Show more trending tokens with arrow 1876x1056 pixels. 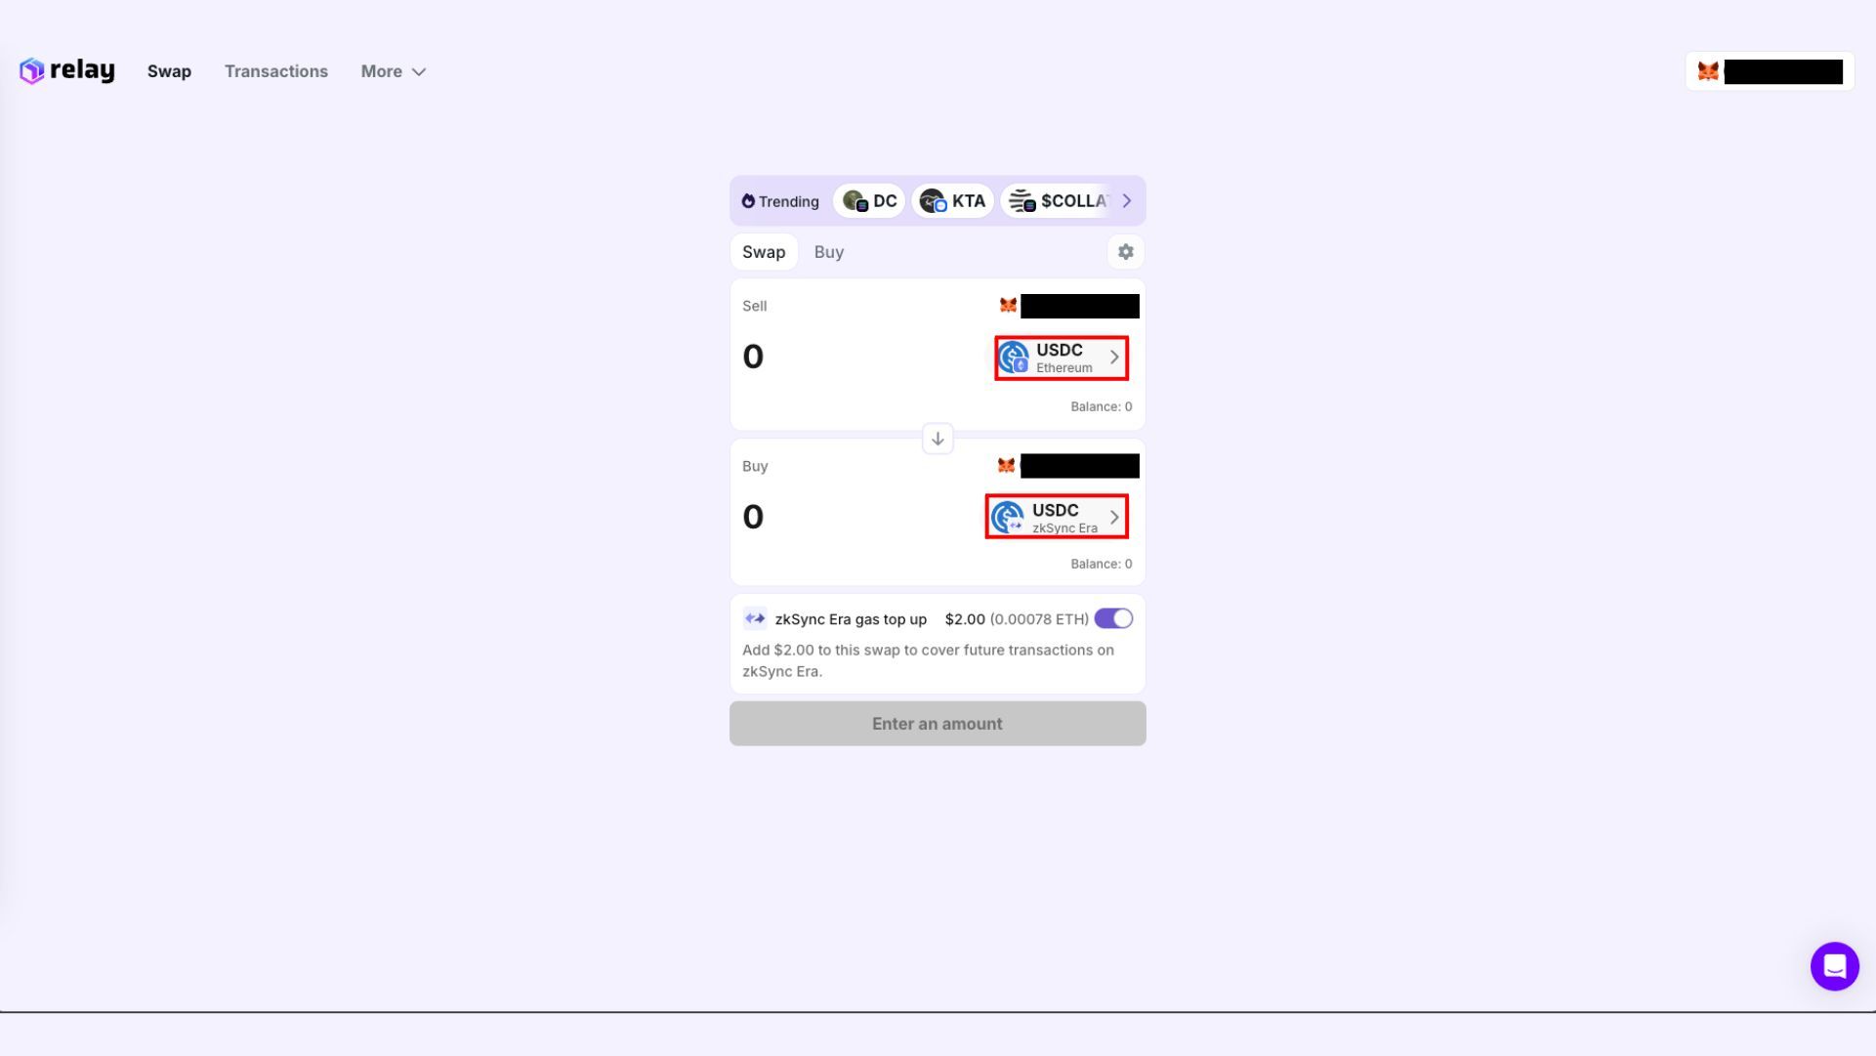point(1127,201)
